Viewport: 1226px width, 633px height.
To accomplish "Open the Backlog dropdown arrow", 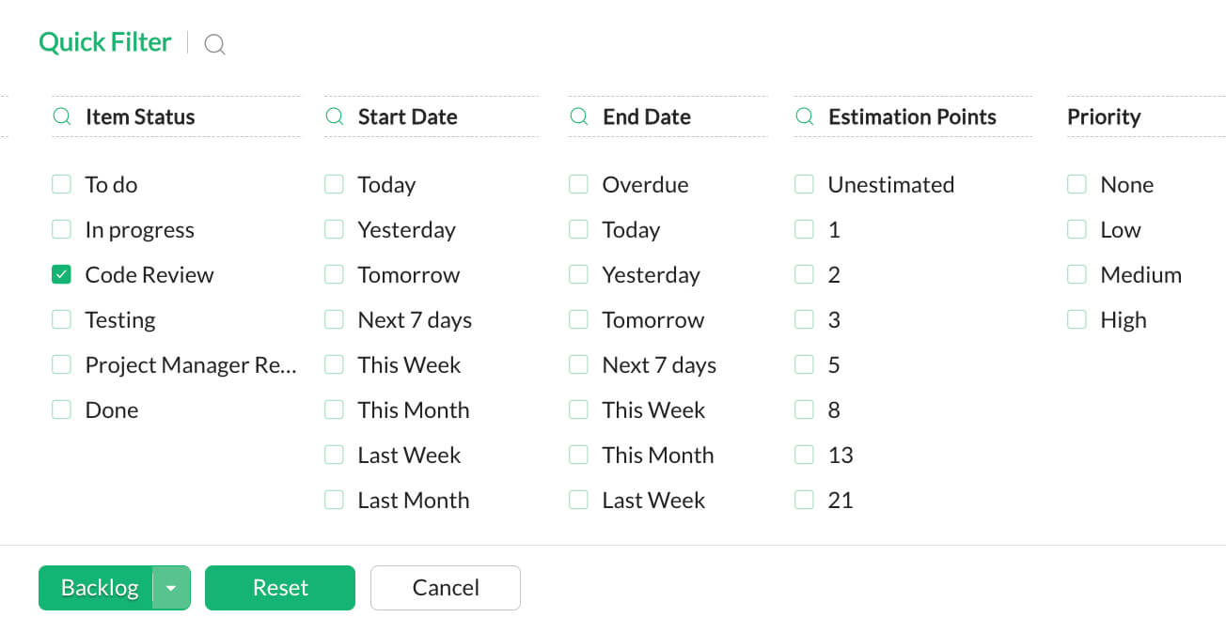I will [172, 588].
